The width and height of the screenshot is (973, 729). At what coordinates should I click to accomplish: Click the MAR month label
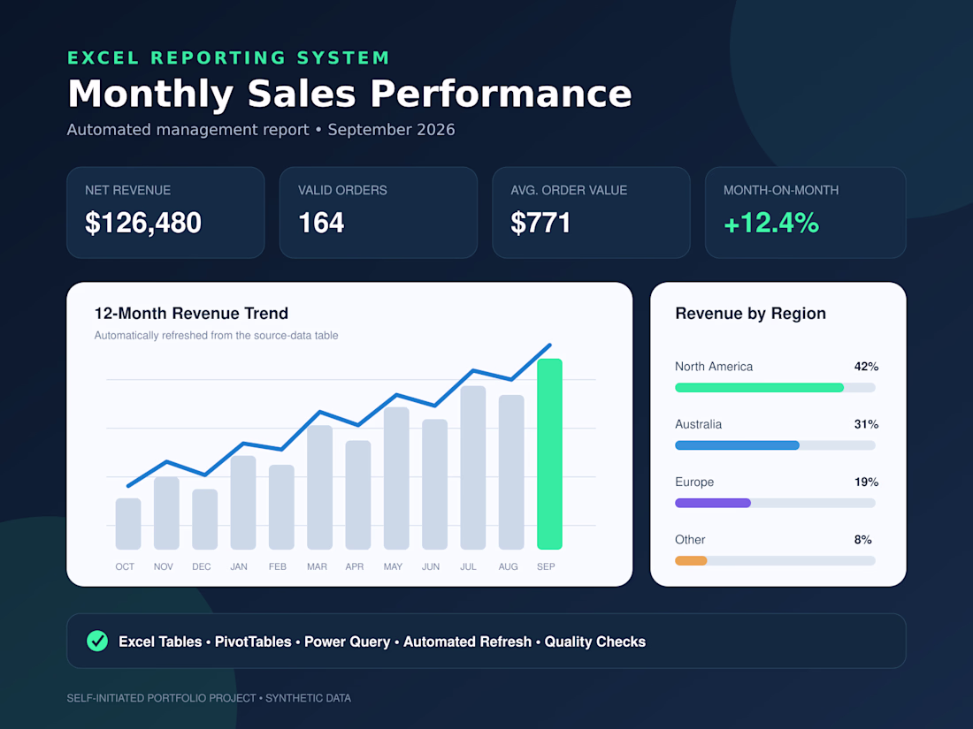(317, 566)
